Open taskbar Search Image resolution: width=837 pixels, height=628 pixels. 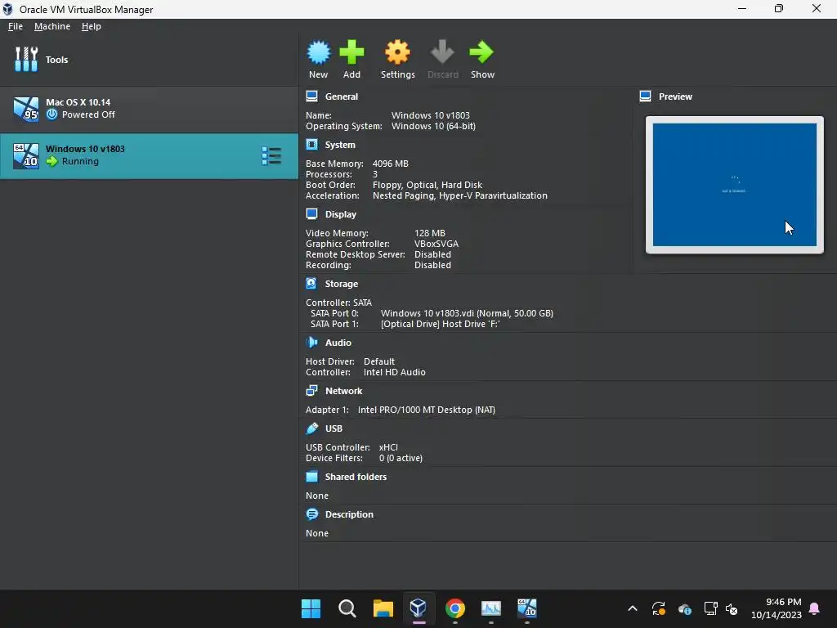347,608
